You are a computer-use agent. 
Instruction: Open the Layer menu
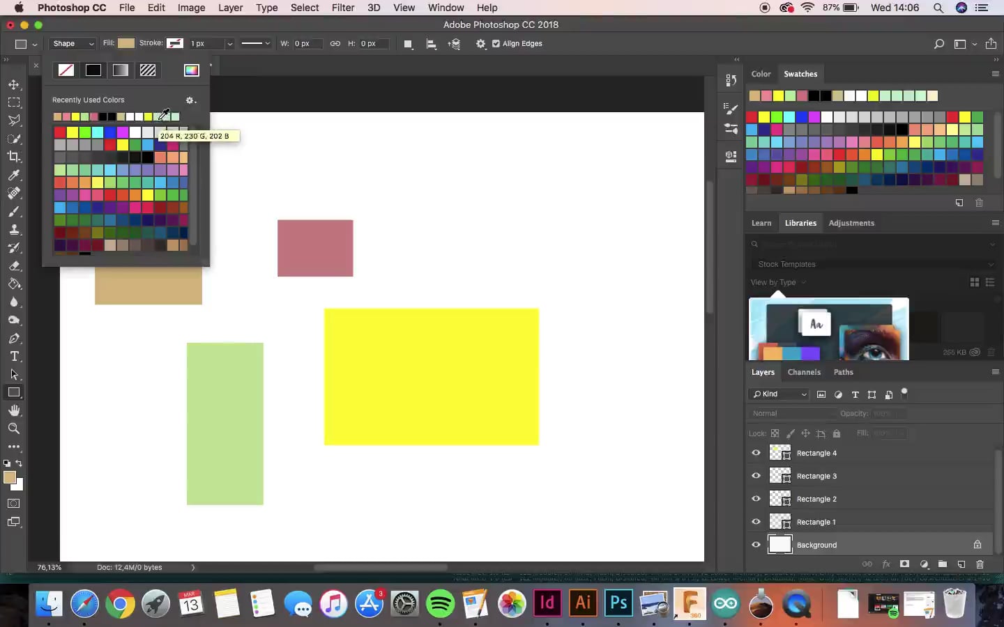point(230,8)
